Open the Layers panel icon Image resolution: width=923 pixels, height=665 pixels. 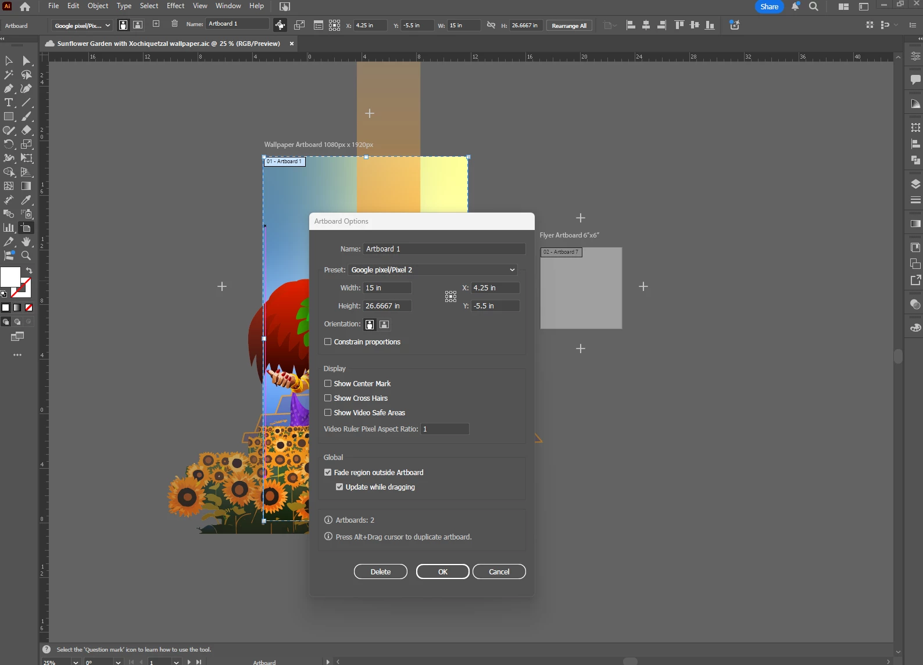click(915, 184)
